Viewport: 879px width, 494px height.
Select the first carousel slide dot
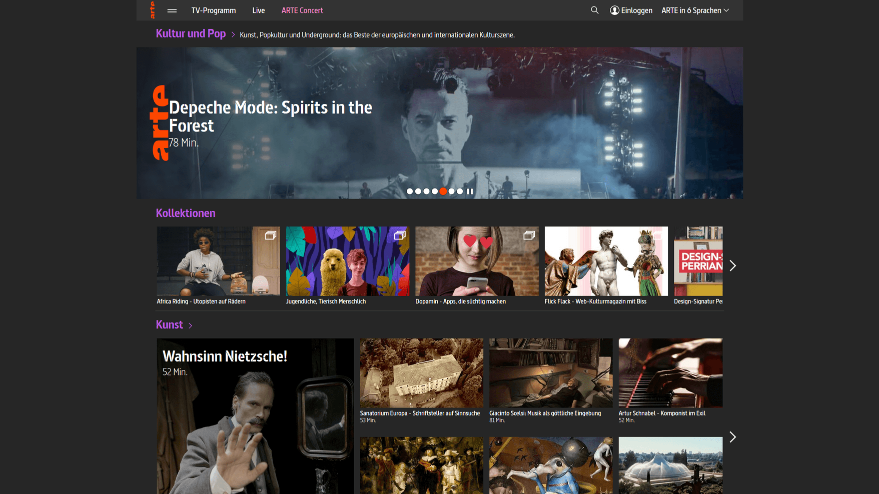[410, 191]
